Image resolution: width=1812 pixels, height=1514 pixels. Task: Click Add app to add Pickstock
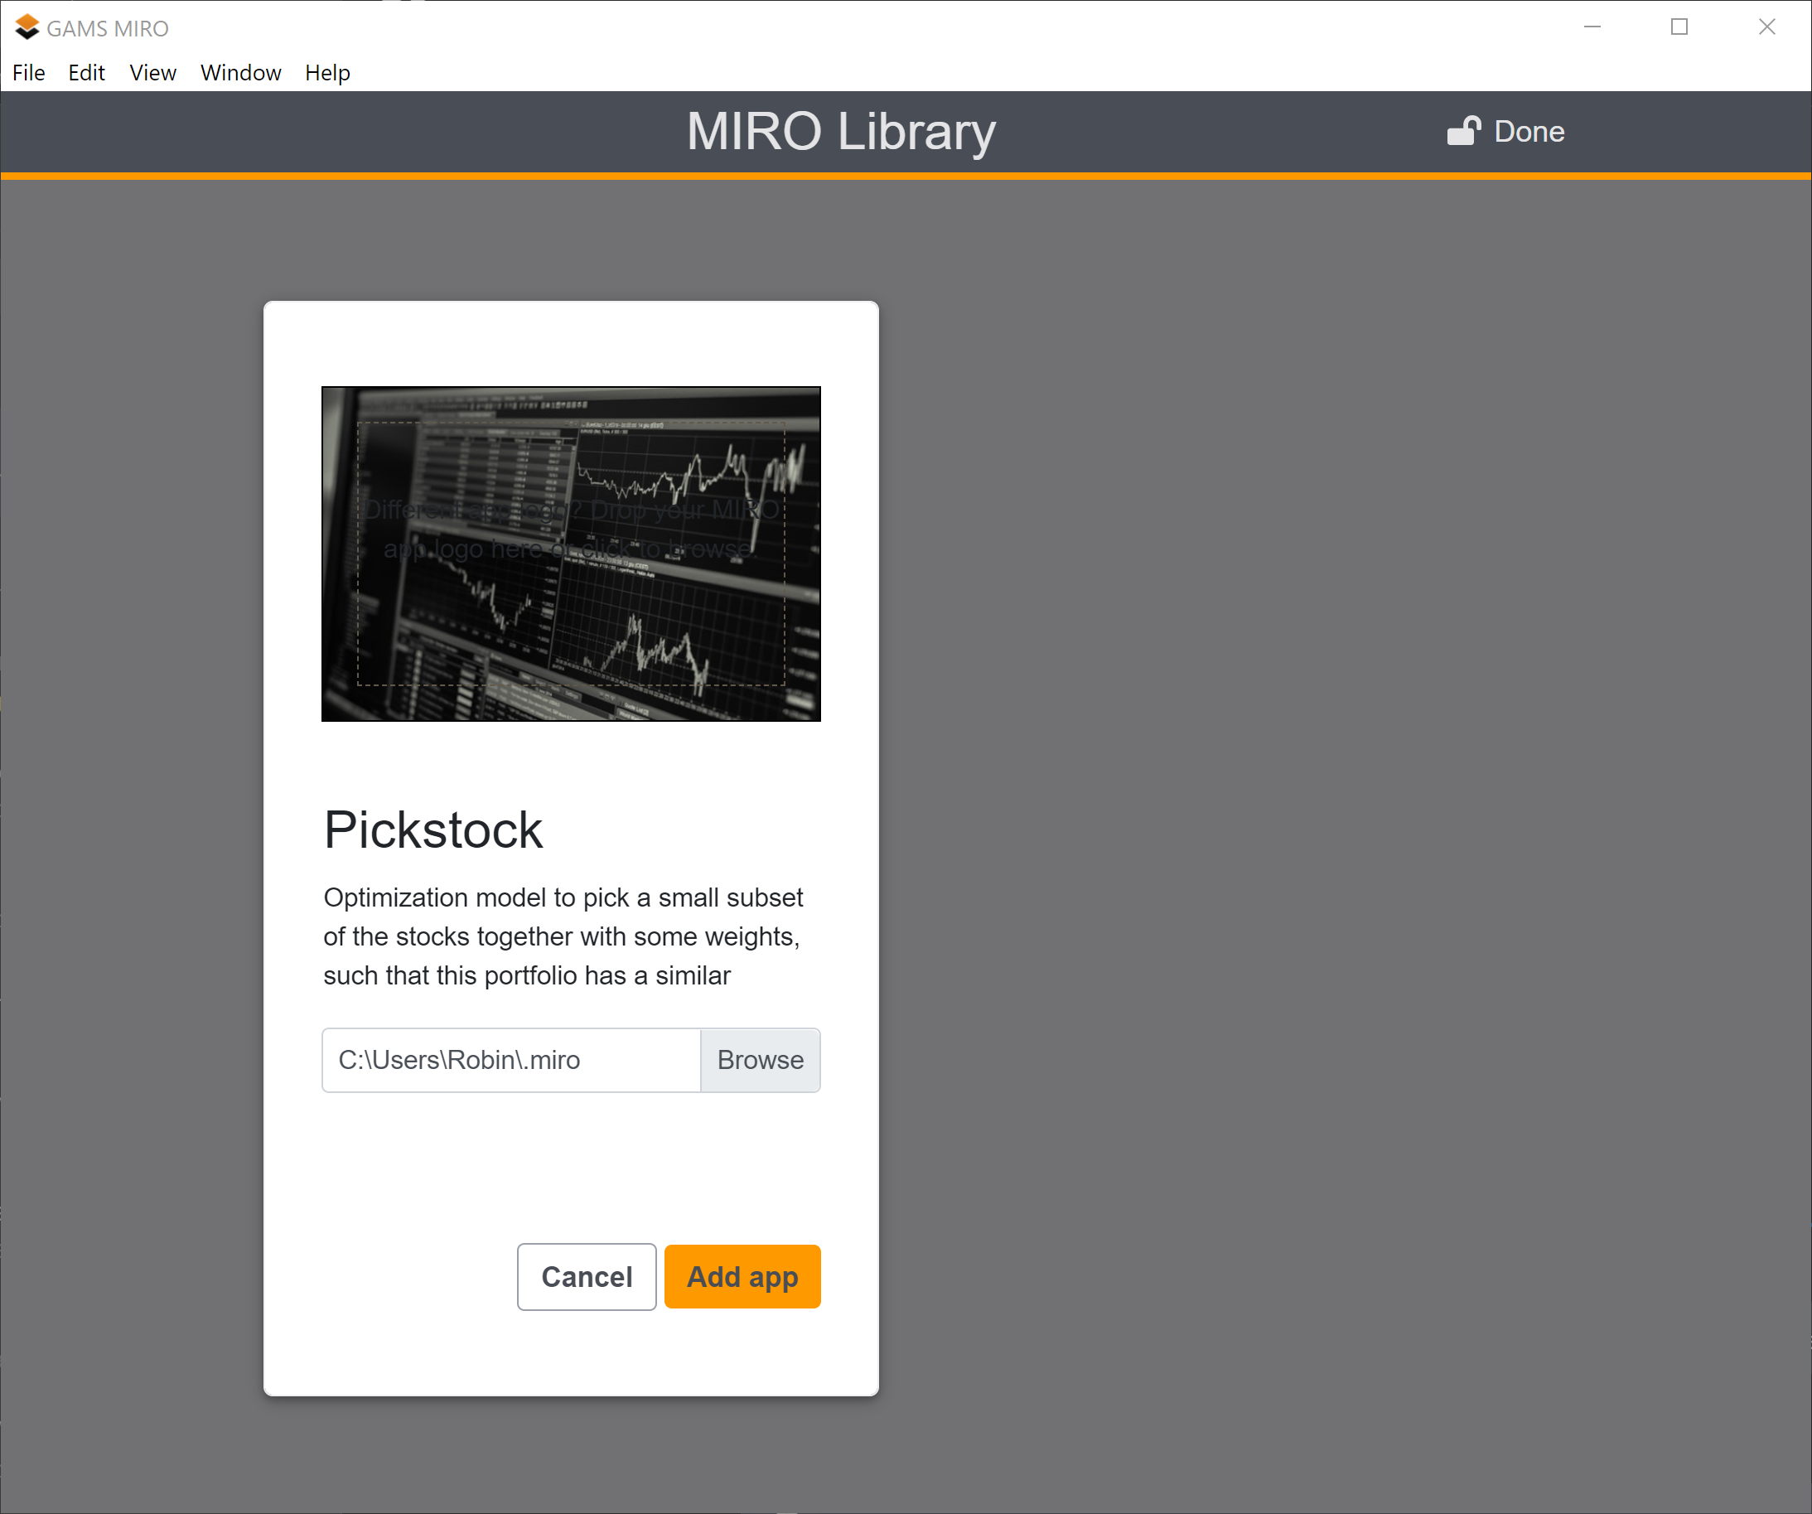[x=742, y=1277]
